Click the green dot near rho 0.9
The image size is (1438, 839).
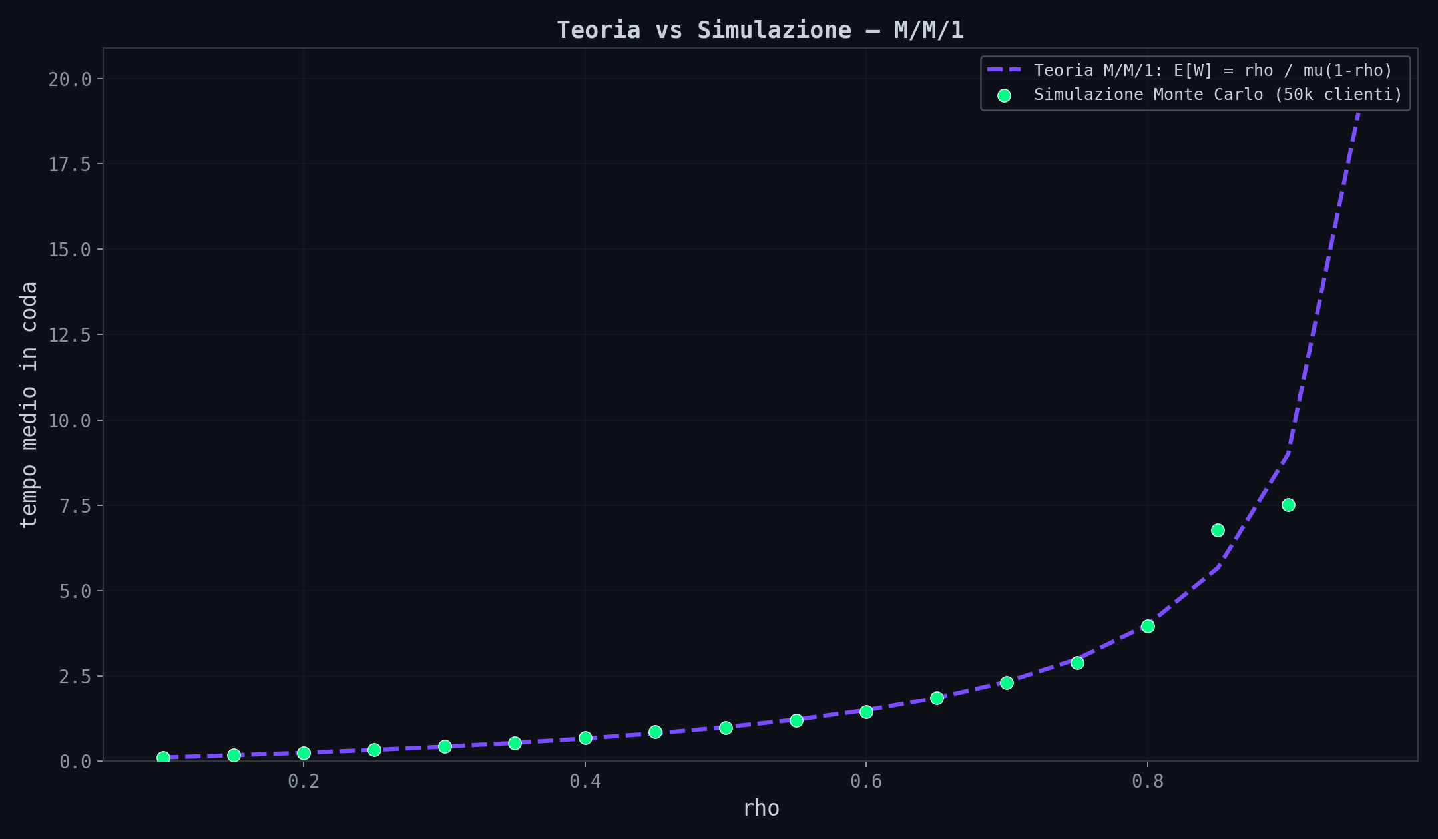pyautogui.click(x=1288, y=505)
